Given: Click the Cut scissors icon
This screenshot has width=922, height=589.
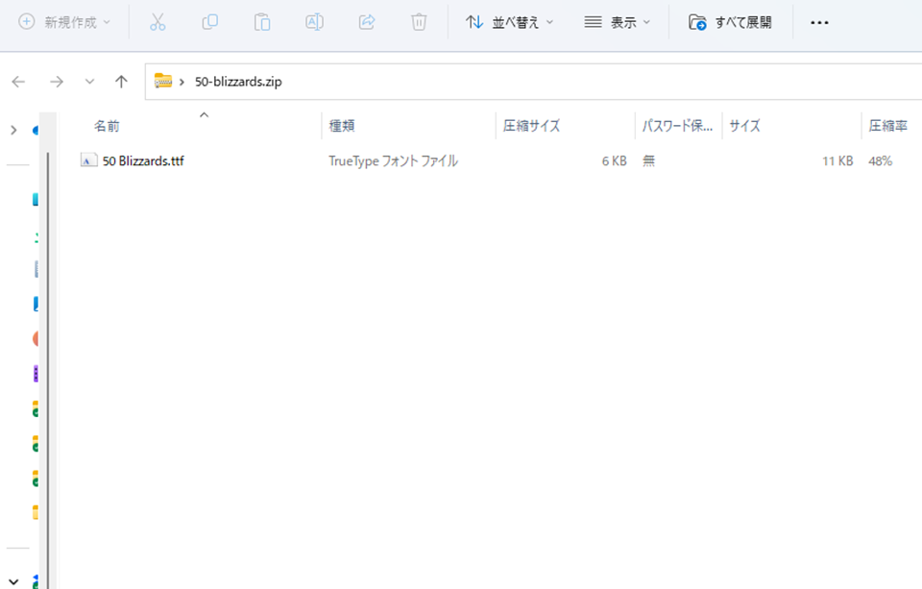Looking at the screenshot, I should coord(158,22).
